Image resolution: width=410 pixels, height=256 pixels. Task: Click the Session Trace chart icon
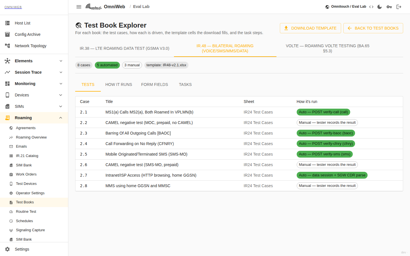(x=7, y=72)
